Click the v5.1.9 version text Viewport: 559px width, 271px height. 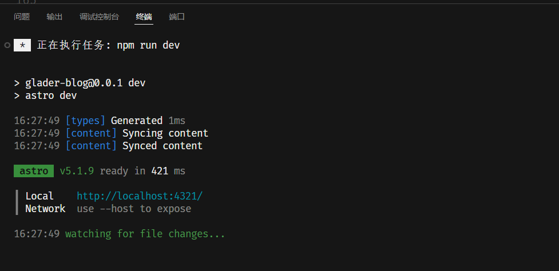(x=77, y=171)
